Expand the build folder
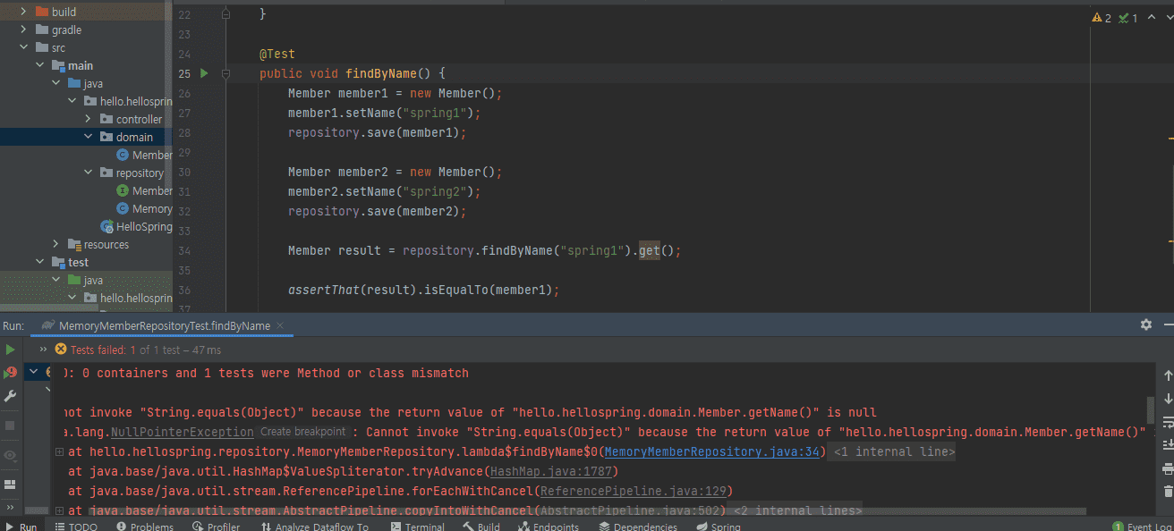 23,12
